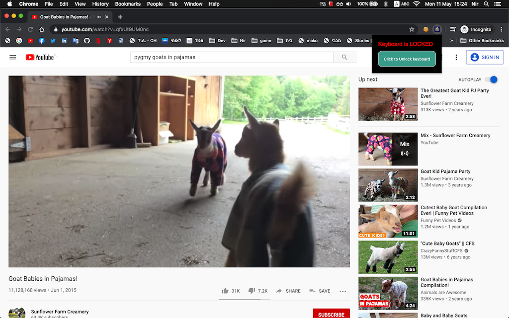Select the Goat Babies in Pajamas tab
The height and width of the screenshot is (318, 509).
pyautogui.click(x=70, y=17)
